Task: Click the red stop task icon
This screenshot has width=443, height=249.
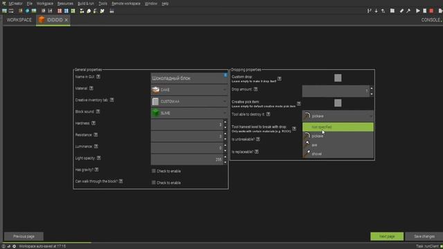Action: click(x=431, y=11)
